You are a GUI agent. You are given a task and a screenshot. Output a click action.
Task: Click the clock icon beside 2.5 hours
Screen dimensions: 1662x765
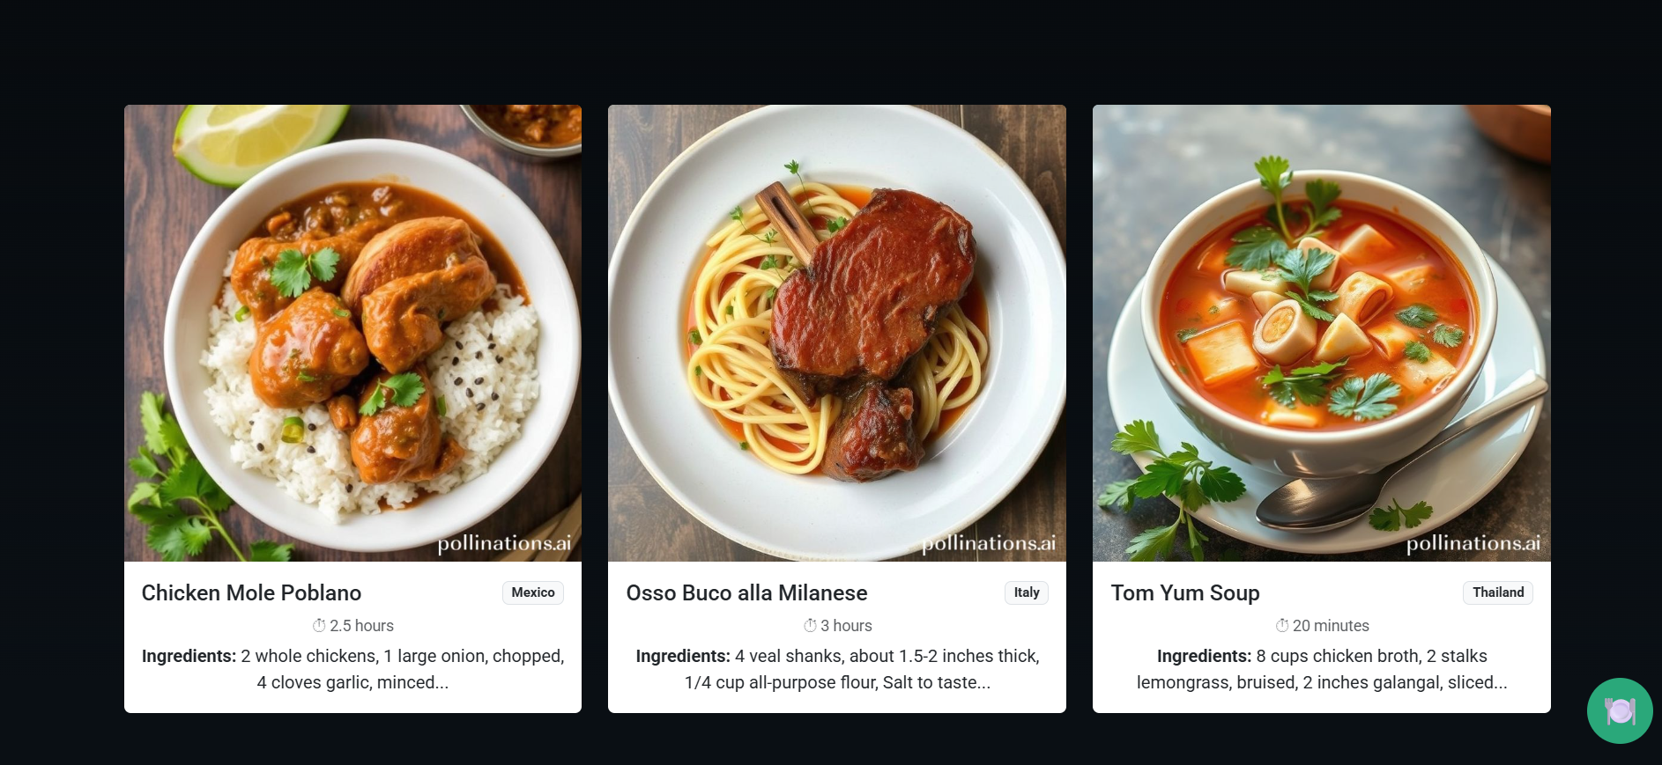tap(319, 626)
